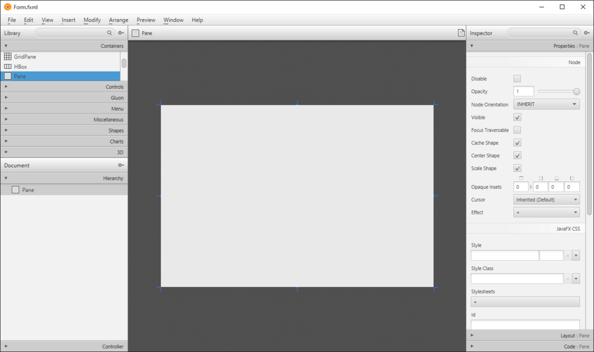Open the Window menu
This screenshot has width=594, height=352.
pyautogui.click(x=173, y=20)
